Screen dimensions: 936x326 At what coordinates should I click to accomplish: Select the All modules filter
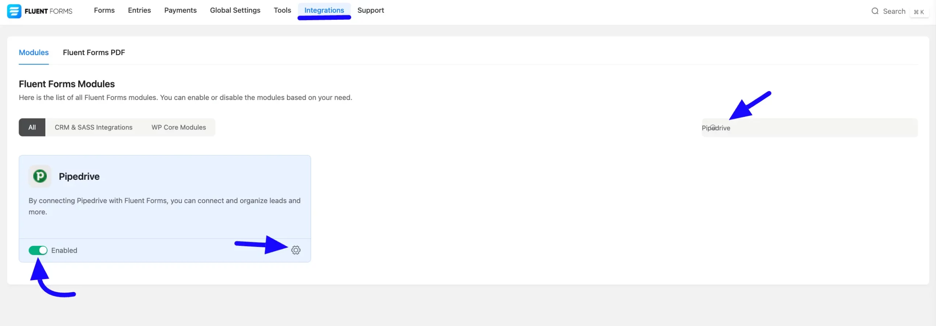point(32,127)
